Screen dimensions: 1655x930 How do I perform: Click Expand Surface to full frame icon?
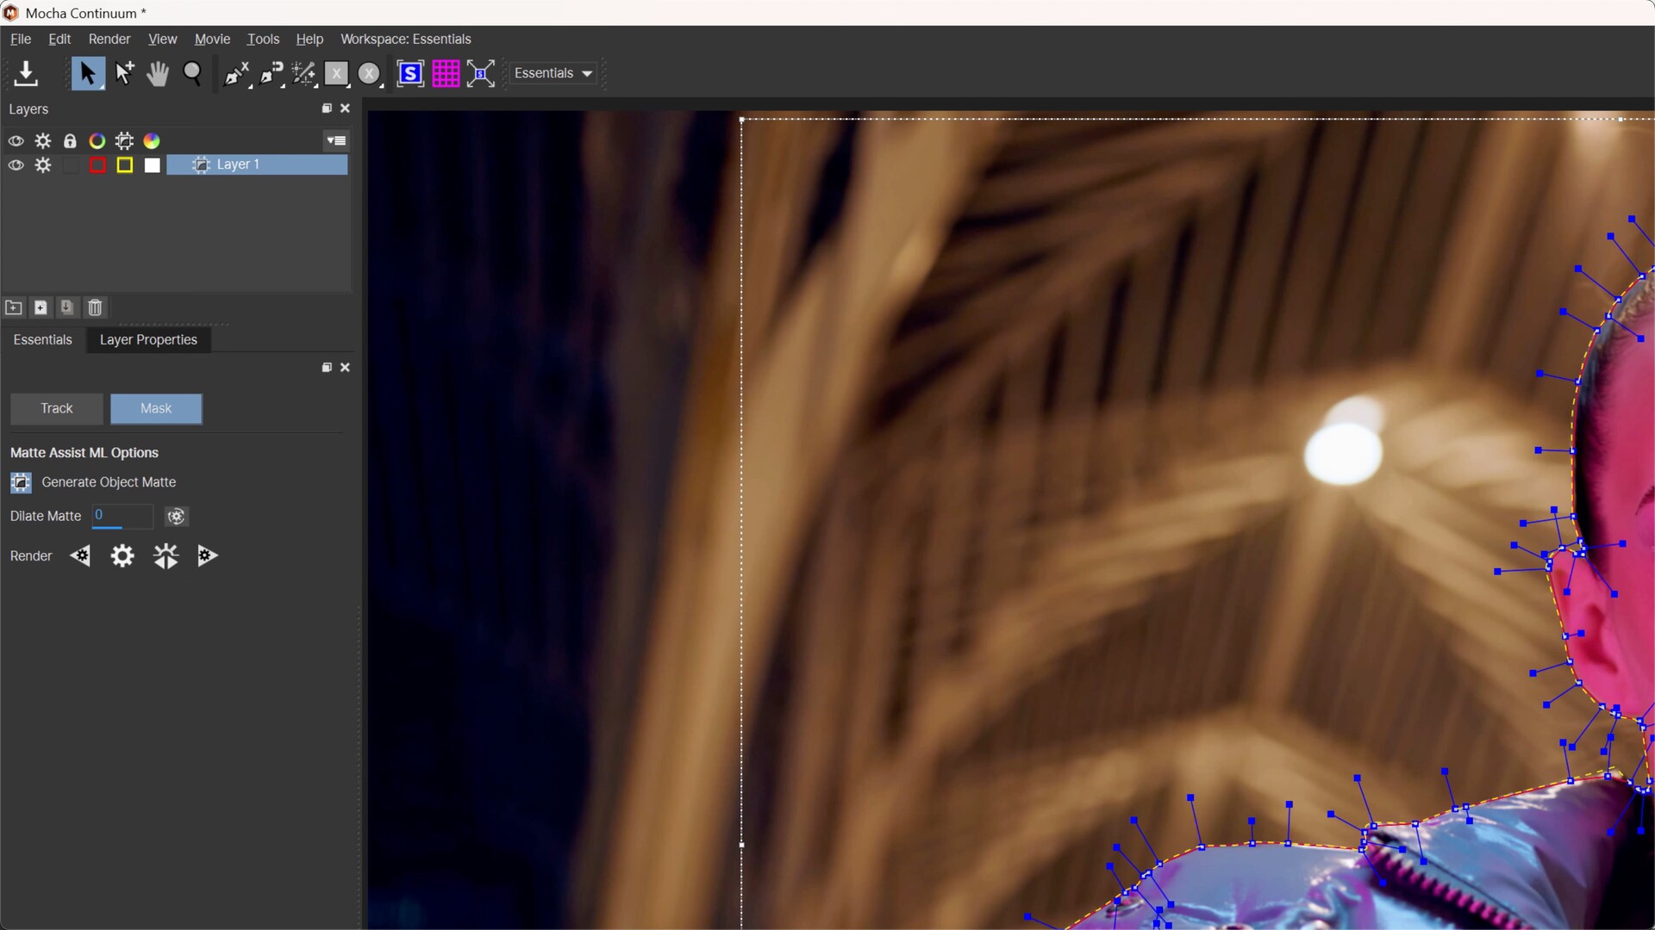tap(481, 74)
